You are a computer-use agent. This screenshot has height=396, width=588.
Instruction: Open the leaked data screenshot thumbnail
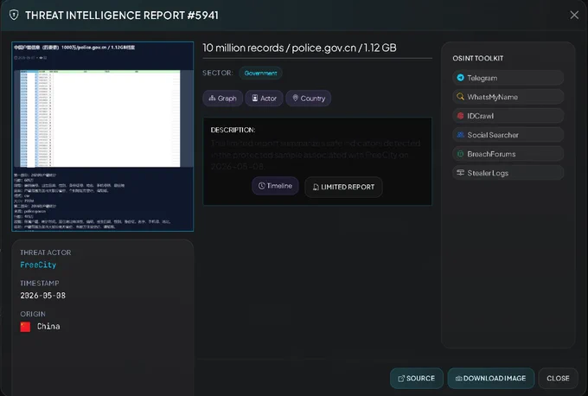tap(103, 137)
